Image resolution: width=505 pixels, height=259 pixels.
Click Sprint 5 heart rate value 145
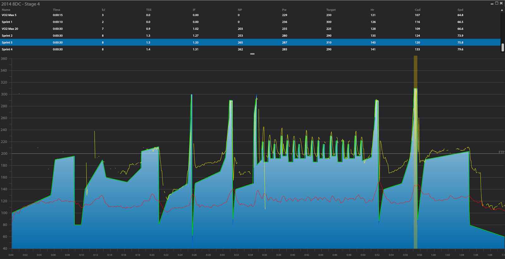373,42
